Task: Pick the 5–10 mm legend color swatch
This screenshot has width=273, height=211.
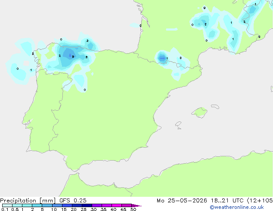Action: pos(47,205)
